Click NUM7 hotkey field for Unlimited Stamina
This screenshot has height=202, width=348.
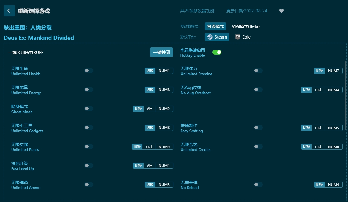(333, 71)
